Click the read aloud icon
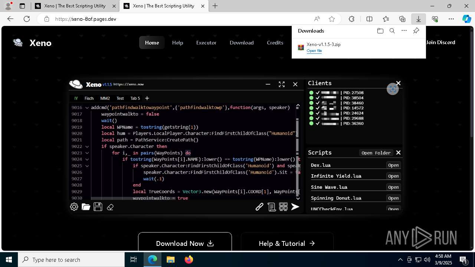 pos(317,19)
